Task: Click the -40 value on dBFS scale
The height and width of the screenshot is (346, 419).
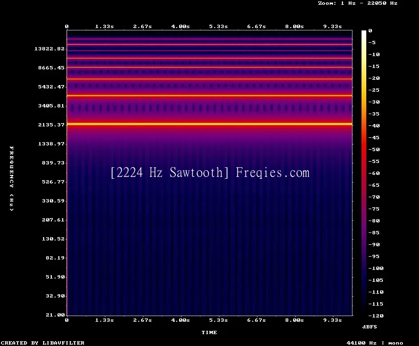Action: point(374,125)
